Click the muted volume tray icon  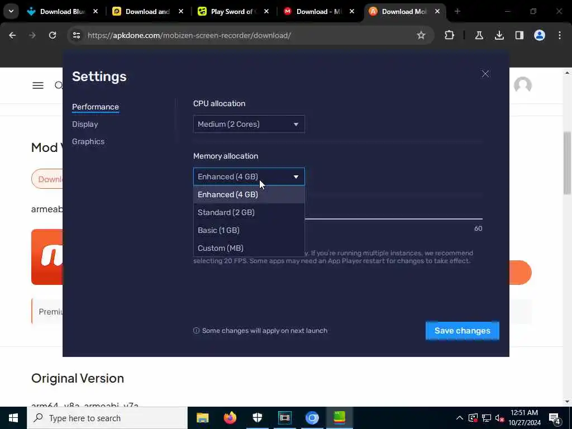500,418
